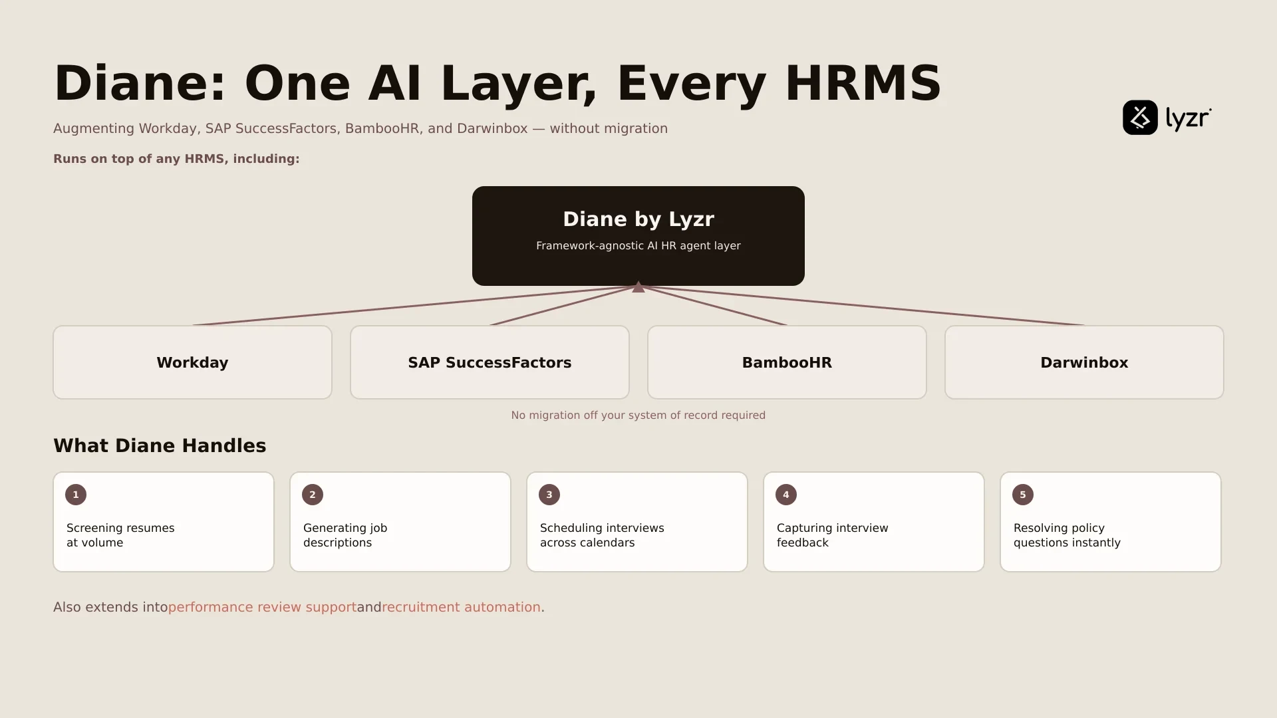Viewport: 1277px width, 718px height.
Task: Select the BambooHR card
Action: (x=787, y=362)
